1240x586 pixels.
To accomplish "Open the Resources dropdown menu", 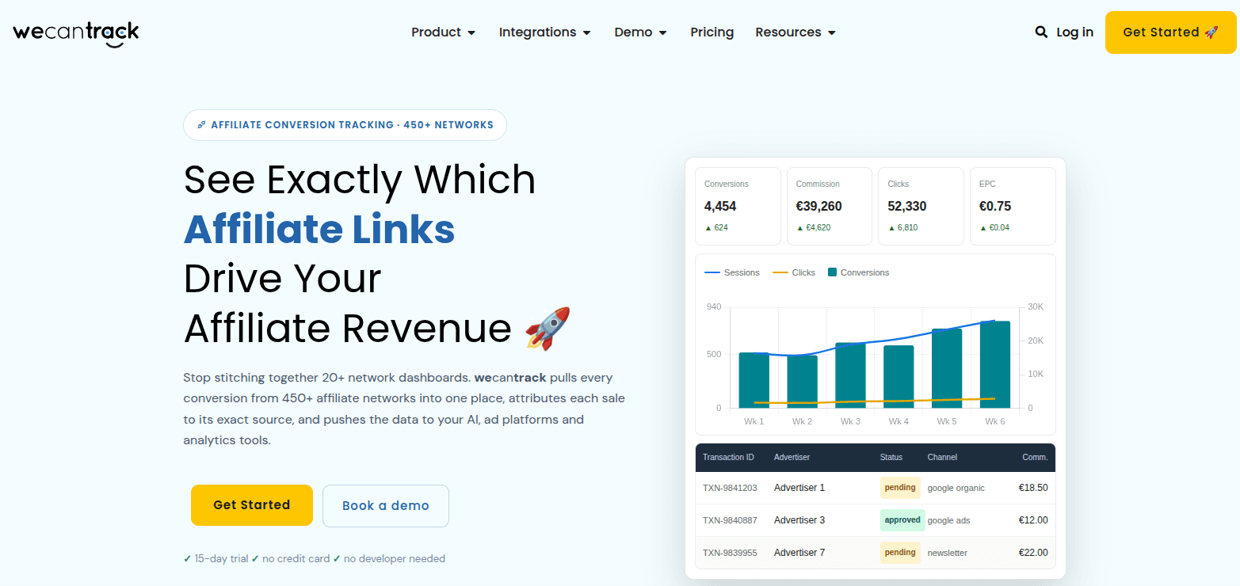I will [x=796, y=32].
